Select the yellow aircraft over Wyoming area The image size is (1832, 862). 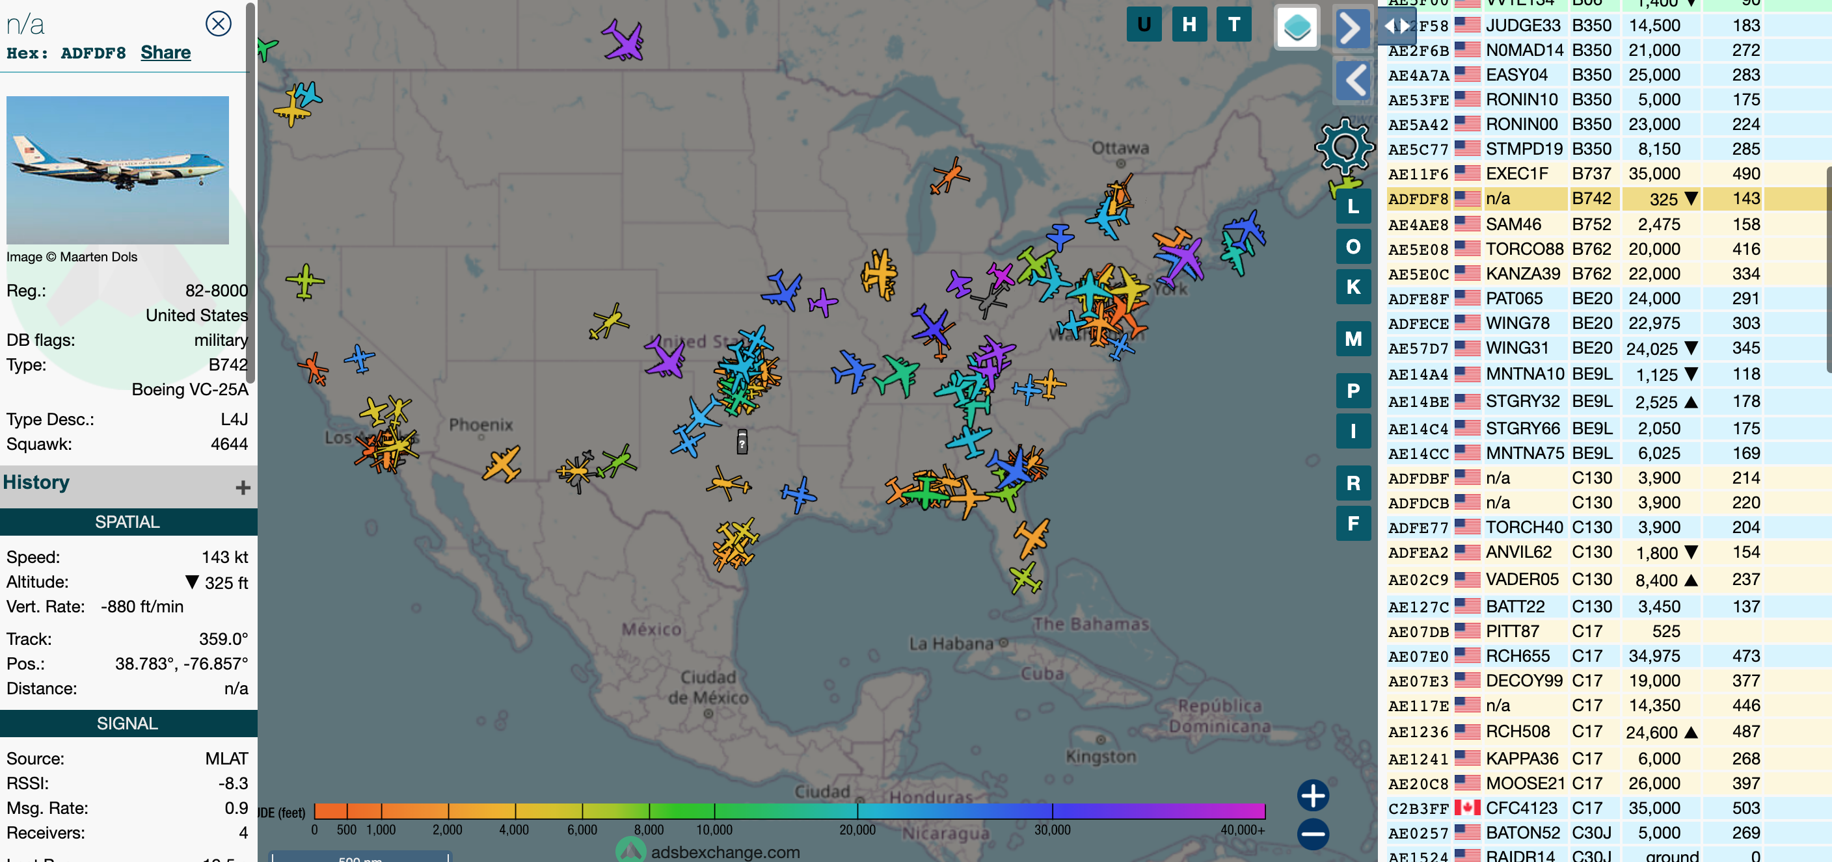[609, 321]
